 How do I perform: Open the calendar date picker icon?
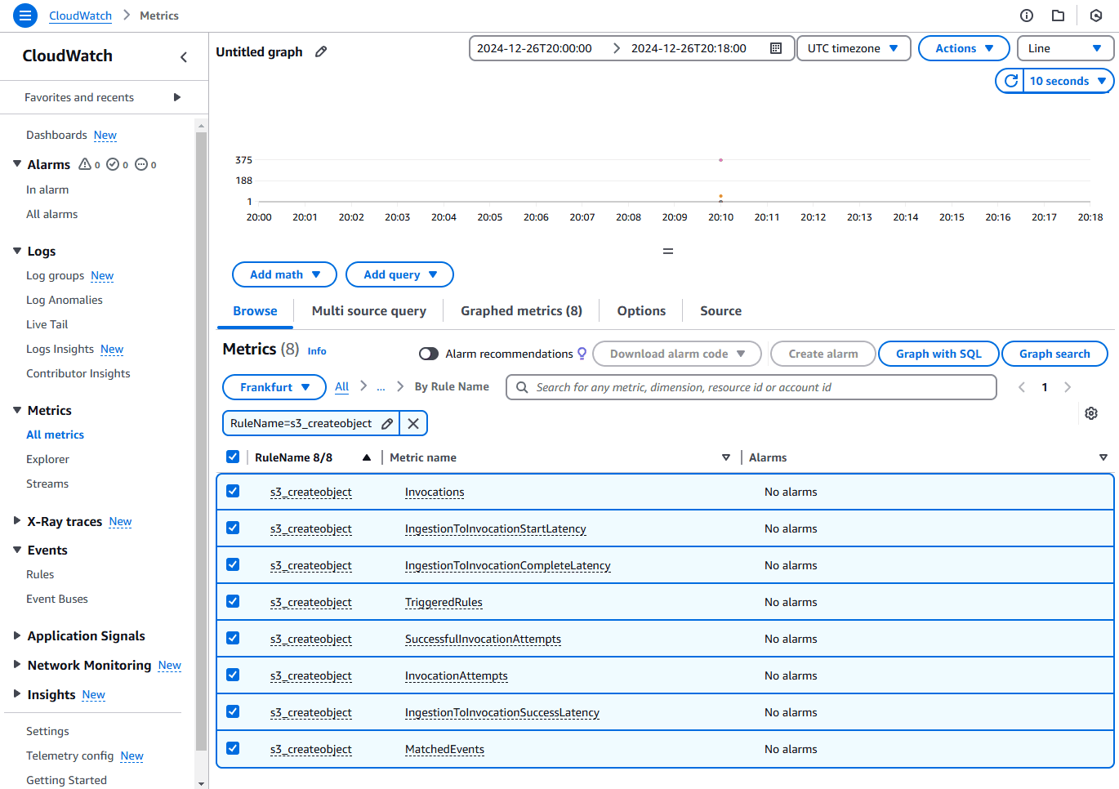tap(776, 48)
